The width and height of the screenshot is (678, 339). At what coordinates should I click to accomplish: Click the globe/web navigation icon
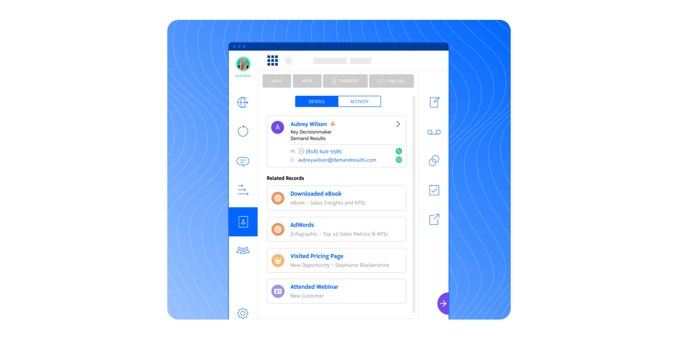click(x=243, y=102)
